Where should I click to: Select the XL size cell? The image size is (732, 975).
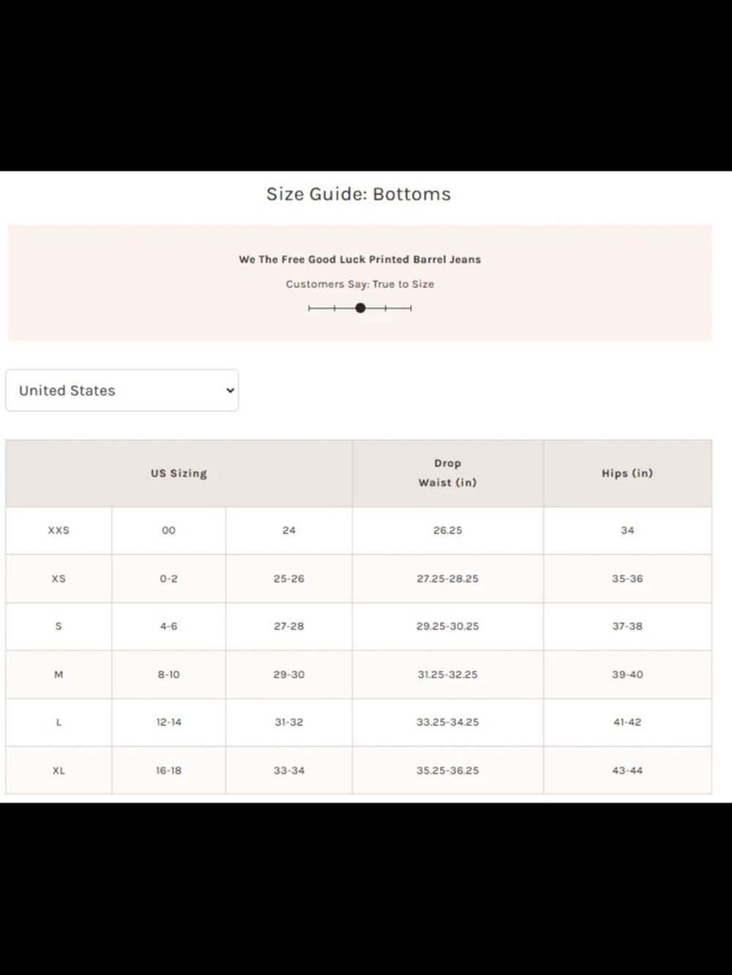click(59, 770)
